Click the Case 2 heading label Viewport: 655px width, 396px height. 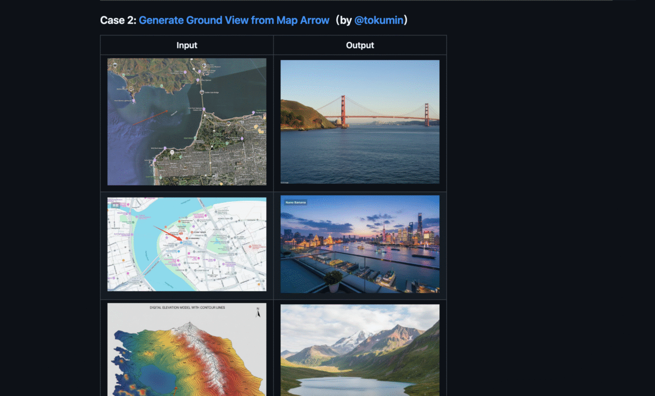click(118, 20)
